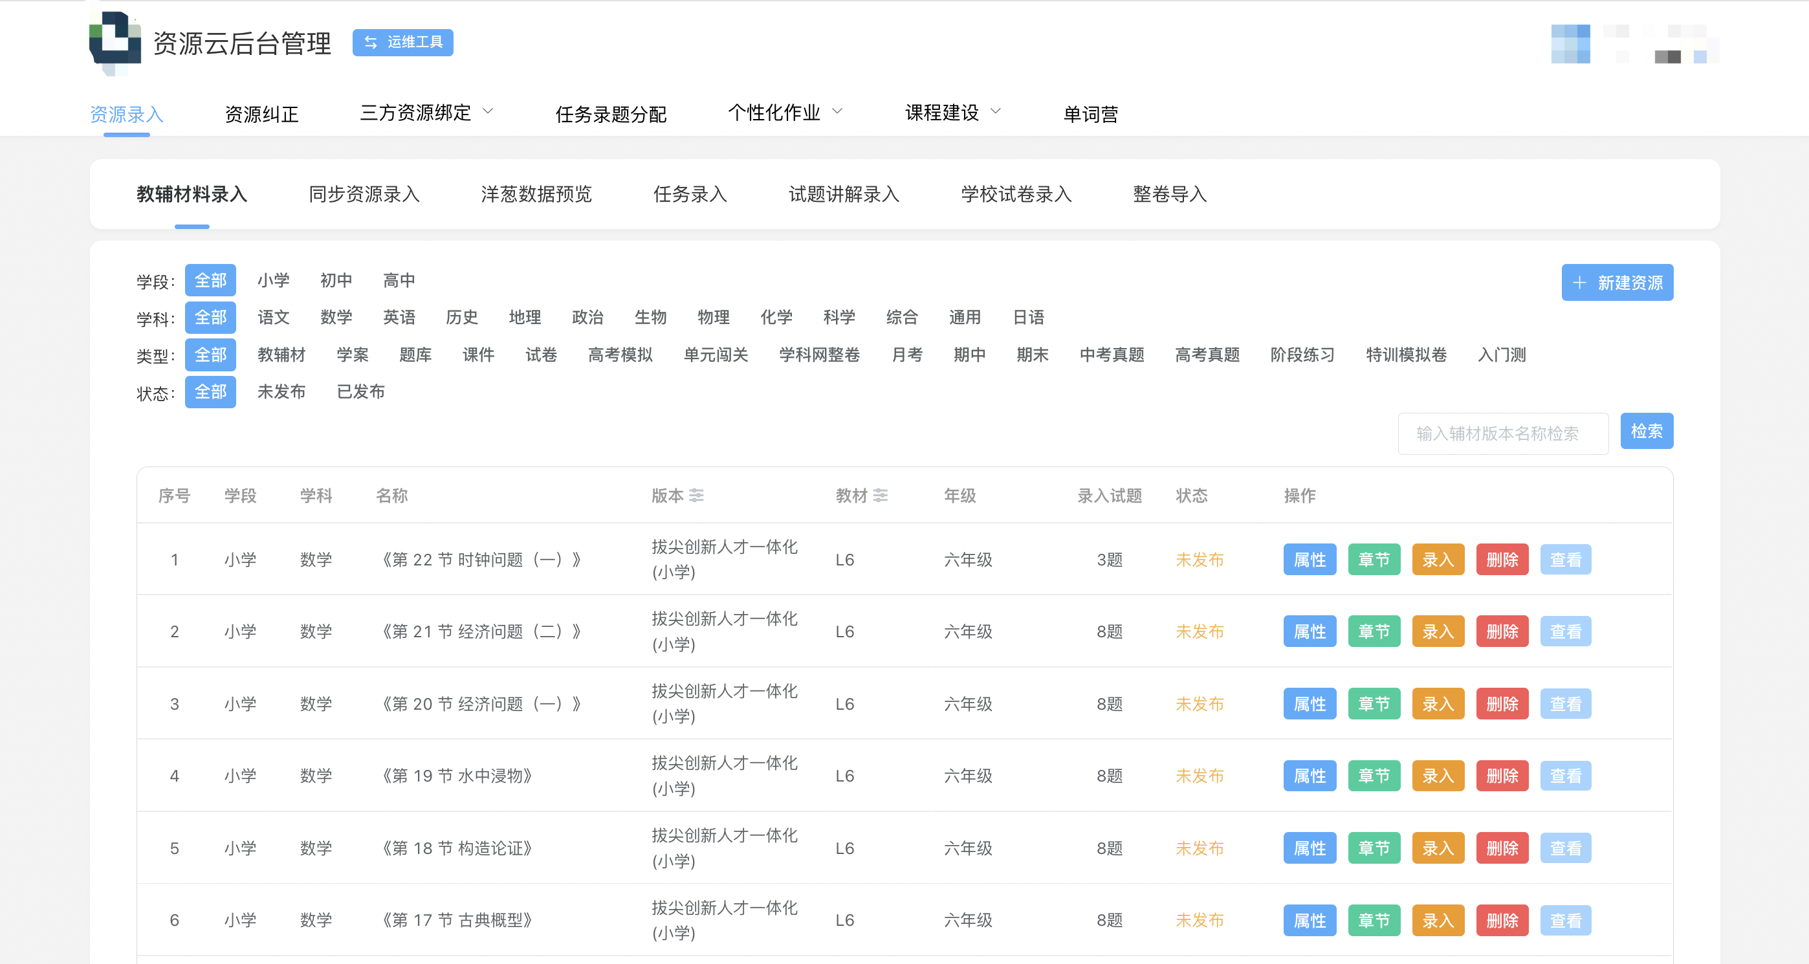This screenshot has width=1809, height=964.
Task: Filter 类型 by 教辅材
Action: [x=281, y=355]
